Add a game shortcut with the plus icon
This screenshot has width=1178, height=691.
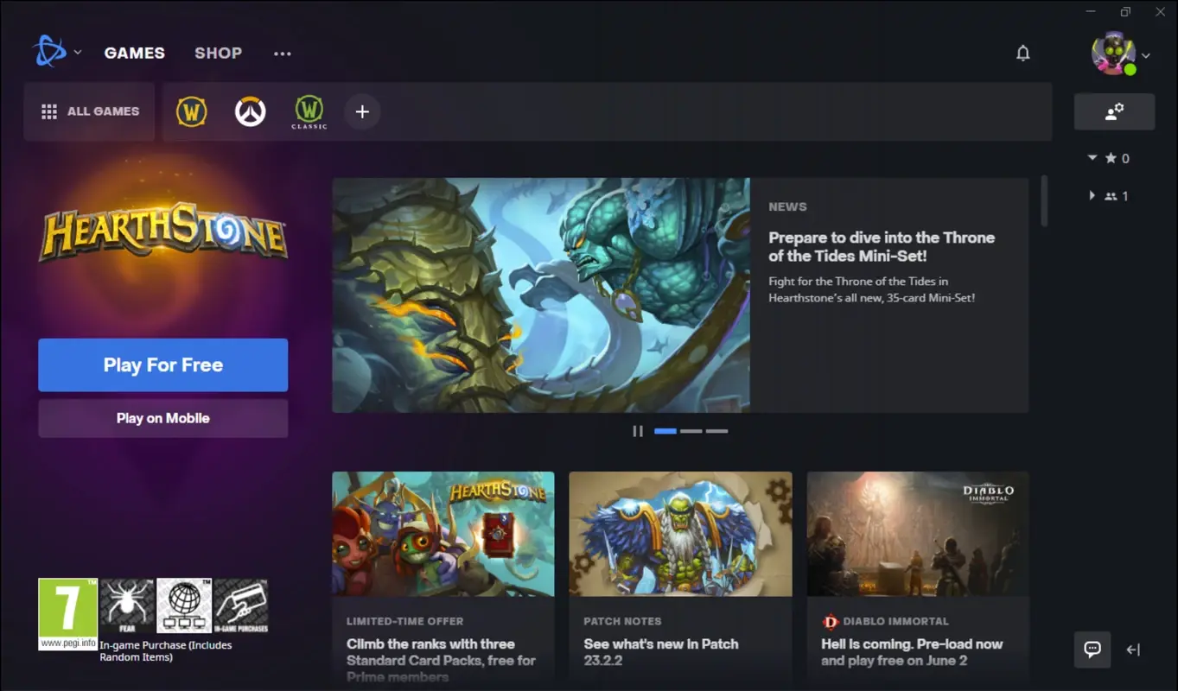tap(362, 111)
